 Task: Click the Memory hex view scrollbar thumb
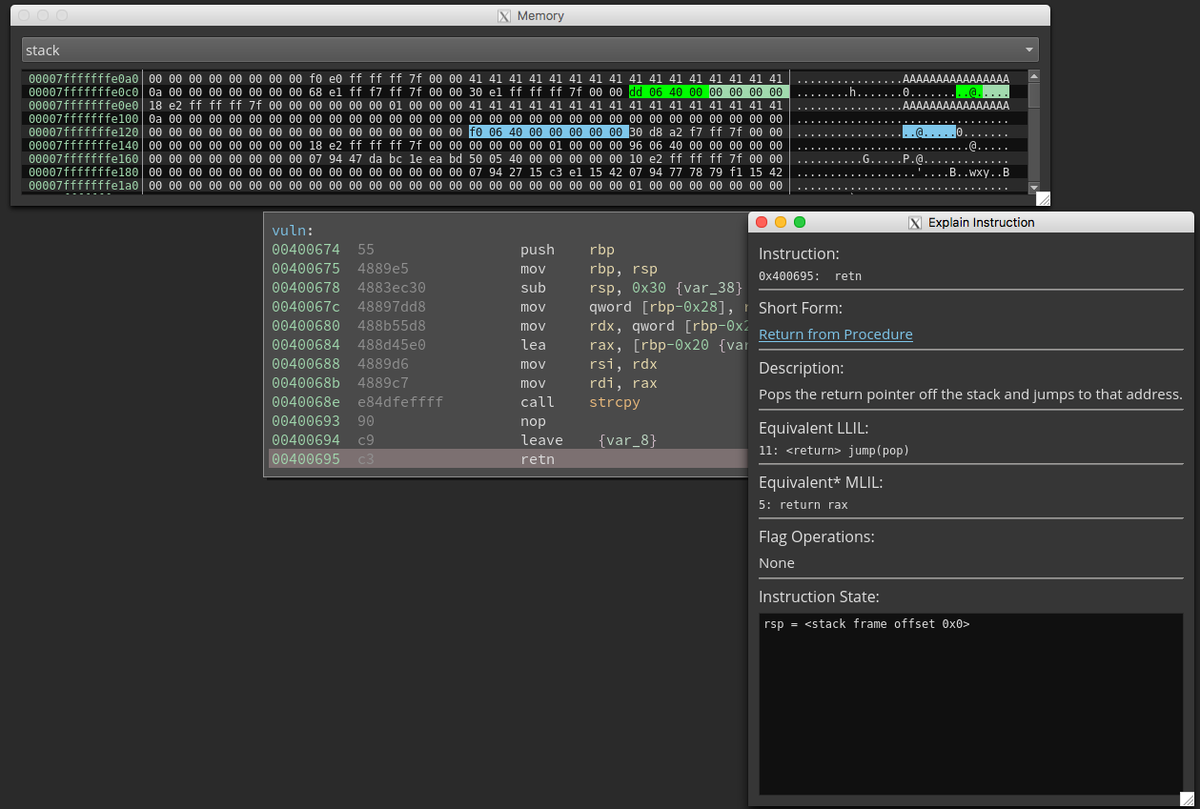point(1034,95)
